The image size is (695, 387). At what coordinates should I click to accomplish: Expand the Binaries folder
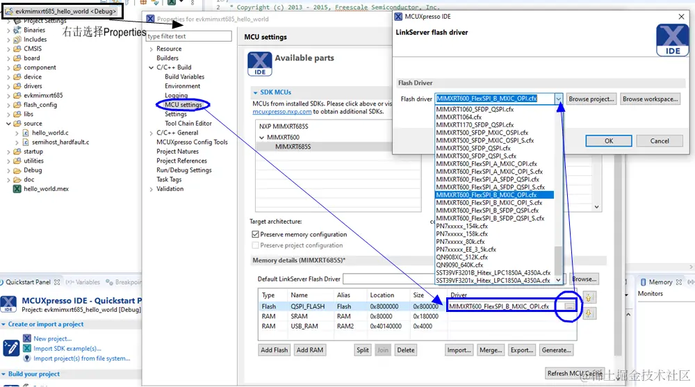pyautogui.click(x=8, y=31)
